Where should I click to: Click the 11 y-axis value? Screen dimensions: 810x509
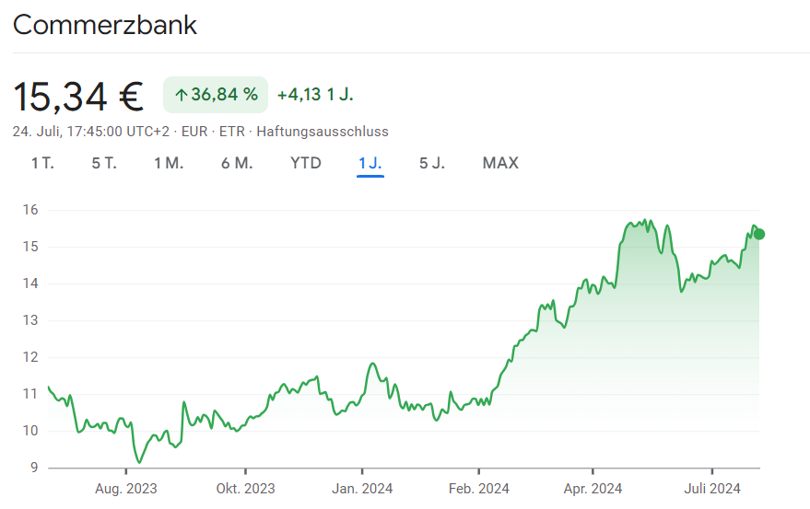pos(30,394)
